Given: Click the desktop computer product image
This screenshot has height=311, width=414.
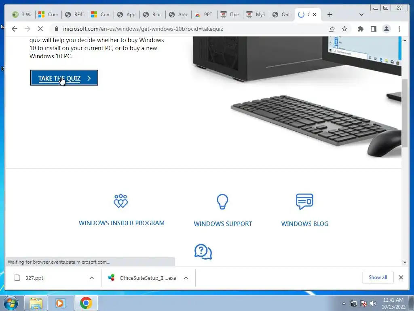Looking at the screenshot, I should (x=296, y=97).
